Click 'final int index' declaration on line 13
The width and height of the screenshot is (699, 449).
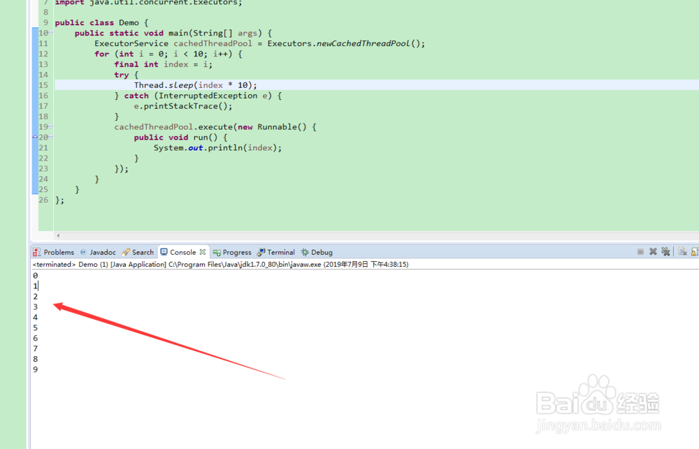click(151, 64)
